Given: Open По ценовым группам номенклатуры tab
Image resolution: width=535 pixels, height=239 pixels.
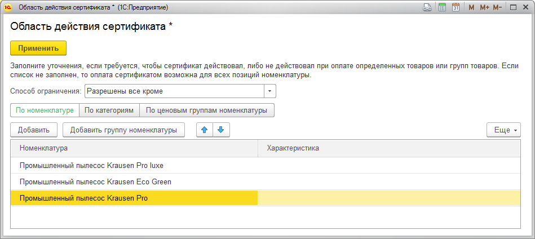Looking at the screenshot, I should click(x=206, y=110).
